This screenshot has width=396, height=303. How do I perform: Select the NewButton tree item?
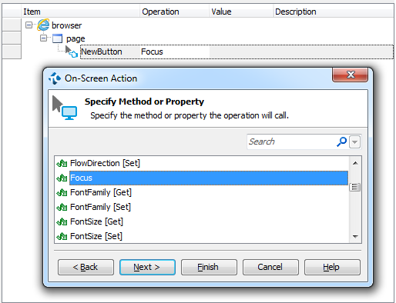(x=102, y=52)
